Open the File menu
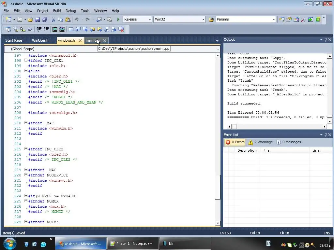This screenshot has height=250, width=334. (7, 11)
